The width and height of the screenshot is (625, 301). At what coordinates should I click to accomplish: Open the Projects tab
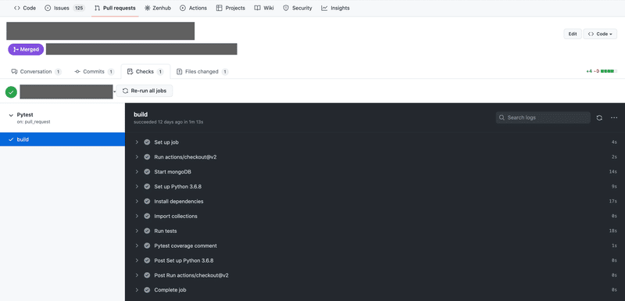click(x=230, y=8)
